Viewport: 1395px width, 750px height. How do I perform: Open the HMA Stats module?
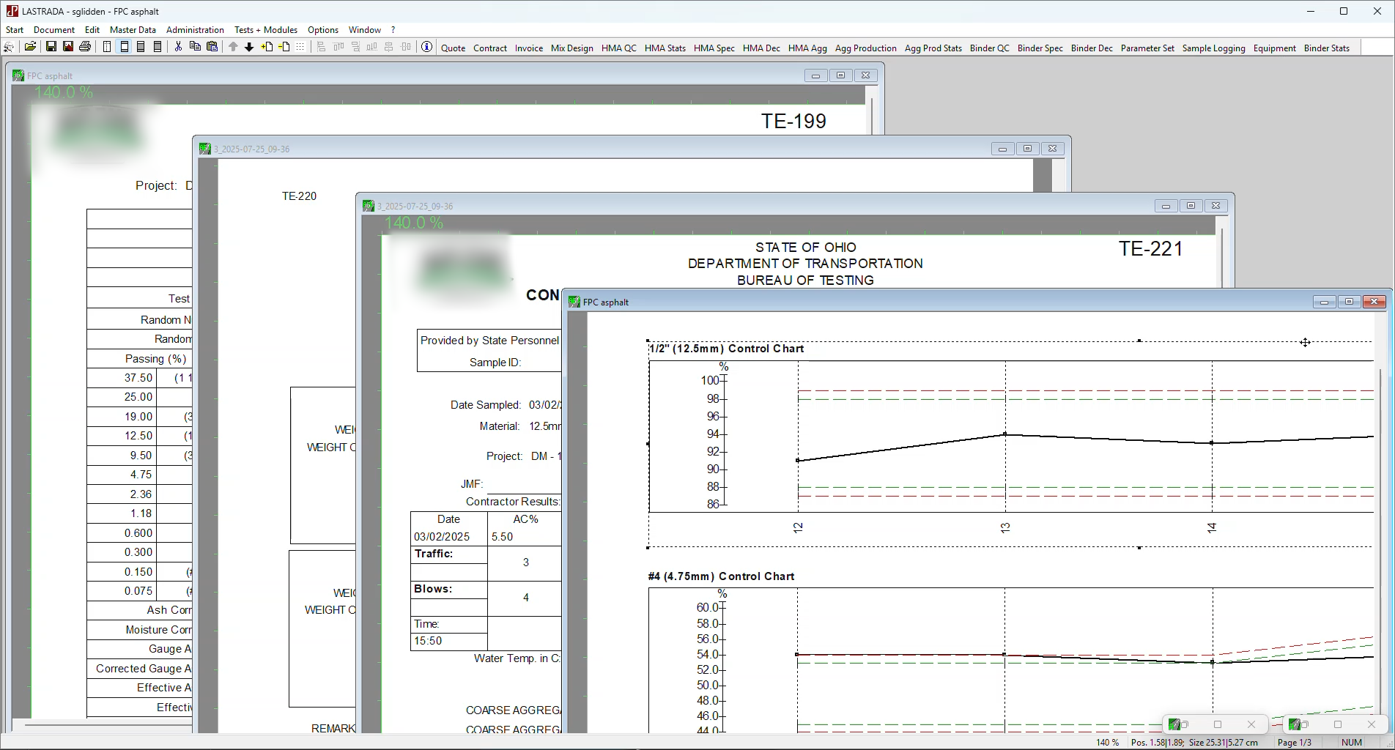pos(665,48)
